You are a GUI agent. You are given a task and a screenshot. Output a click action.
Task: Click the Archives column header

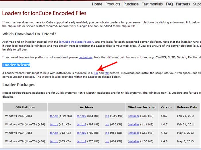point(86,107)
